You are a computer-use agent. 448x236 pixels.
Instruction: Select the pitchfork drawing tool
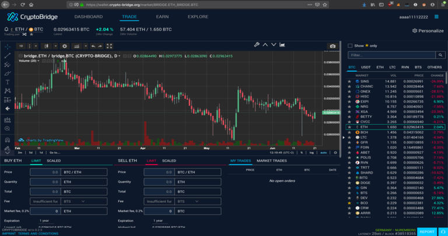[x=8, y=65]
